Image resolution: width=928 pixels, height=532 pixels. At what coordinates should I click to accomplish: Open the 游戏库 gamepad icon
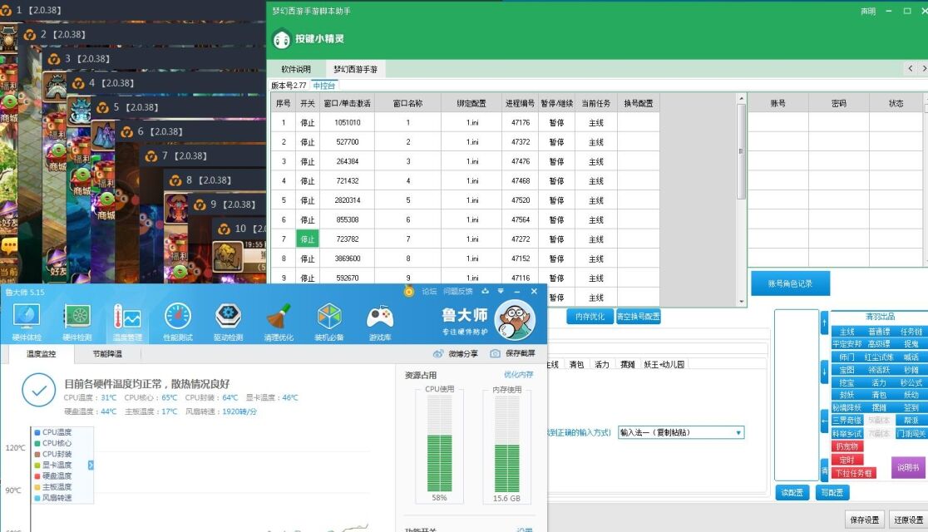pyautogui.click(x=380, y=323)
